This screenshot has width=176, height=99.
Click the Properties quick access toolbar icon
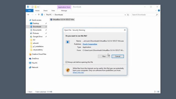coord(32,7)
